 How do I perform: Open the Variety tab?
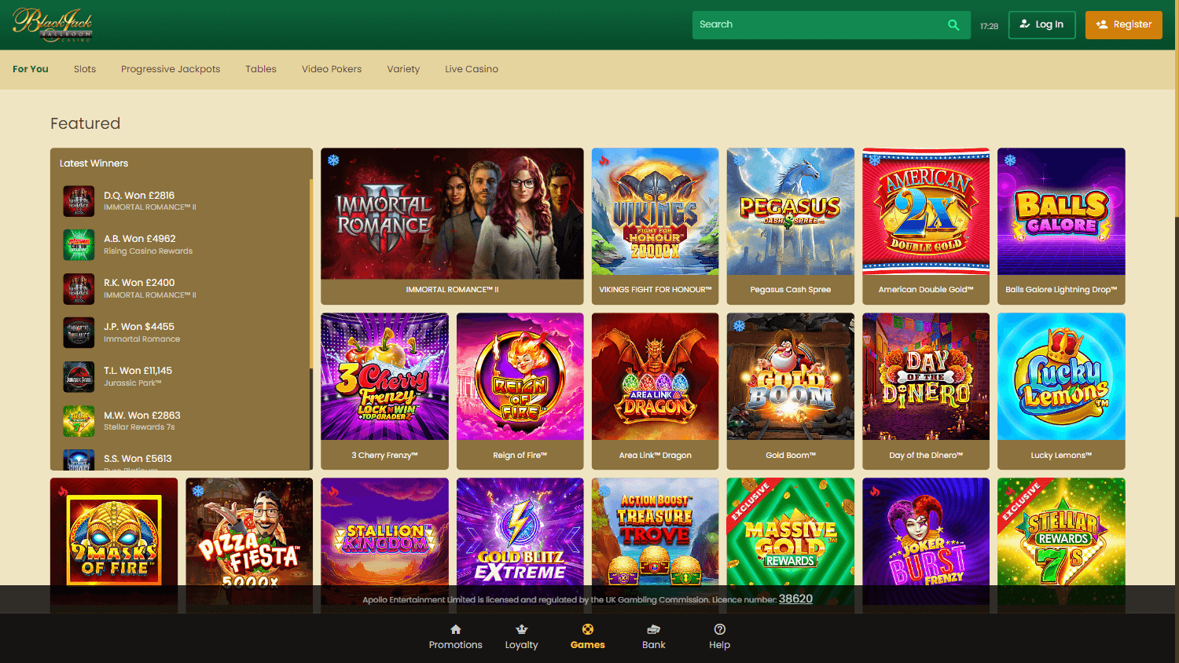(x=403, y=69)
